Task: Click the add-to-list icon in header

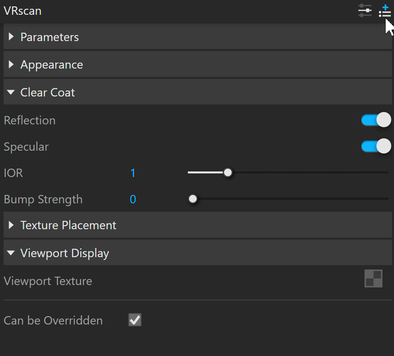Action: tap(385, 11)
